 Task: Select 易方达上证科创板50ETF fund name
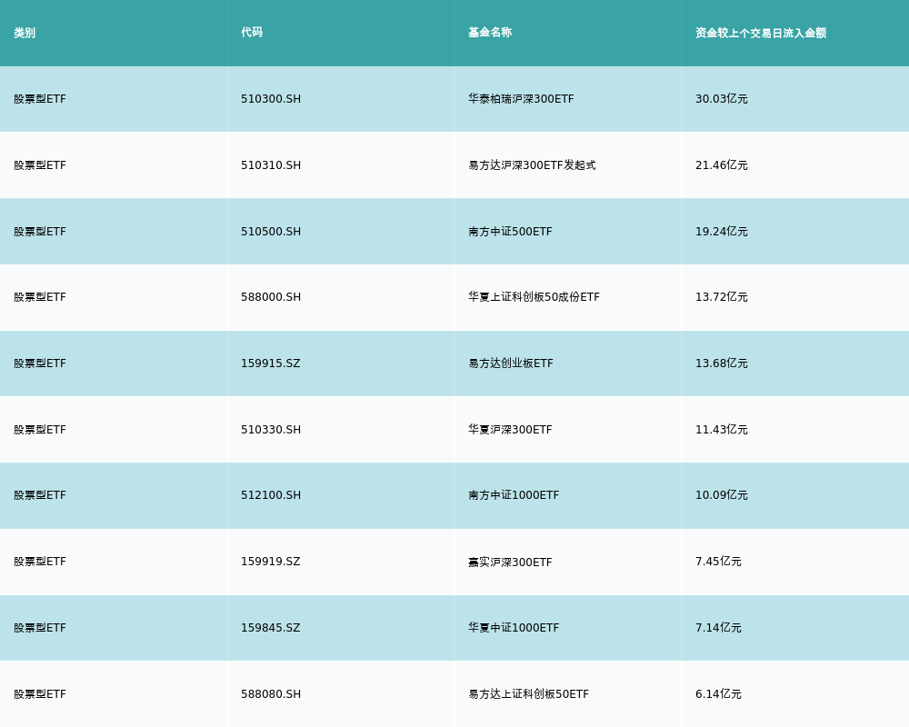tap(528, 694)
